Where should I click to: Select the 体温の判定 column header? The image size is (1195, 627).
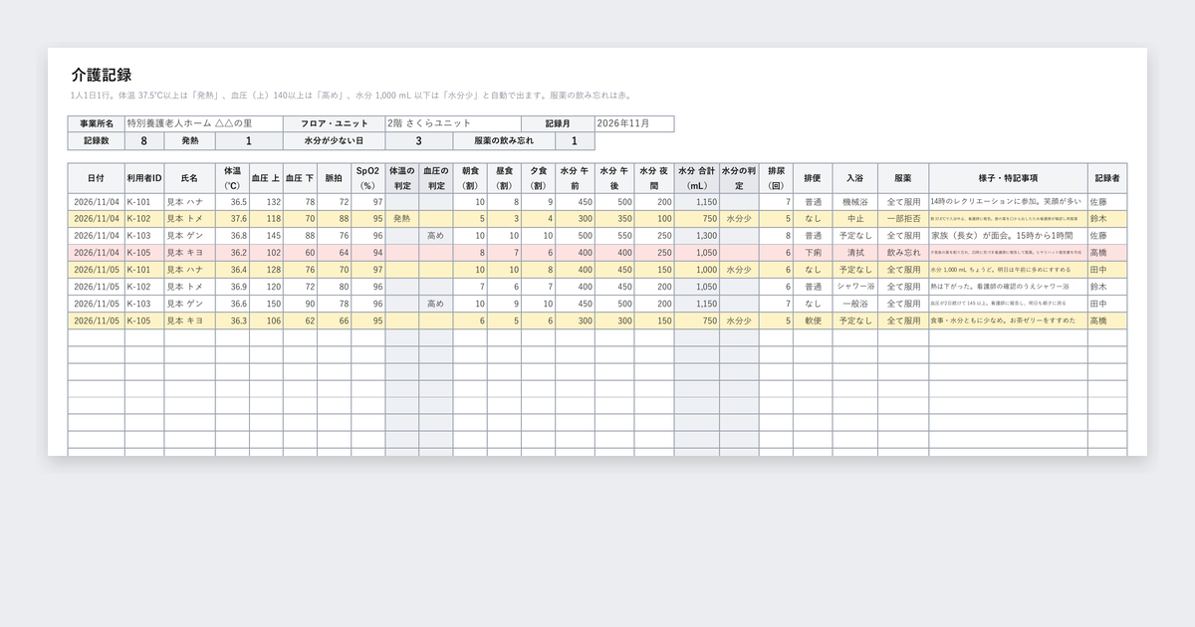point(401,178)
